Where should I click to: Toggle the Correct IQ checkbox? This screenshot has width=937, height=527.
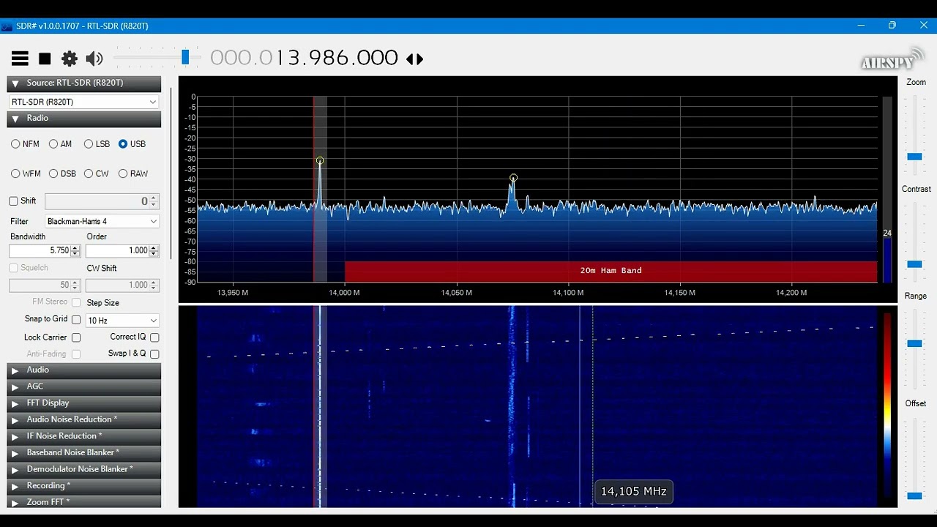(154, 337)
